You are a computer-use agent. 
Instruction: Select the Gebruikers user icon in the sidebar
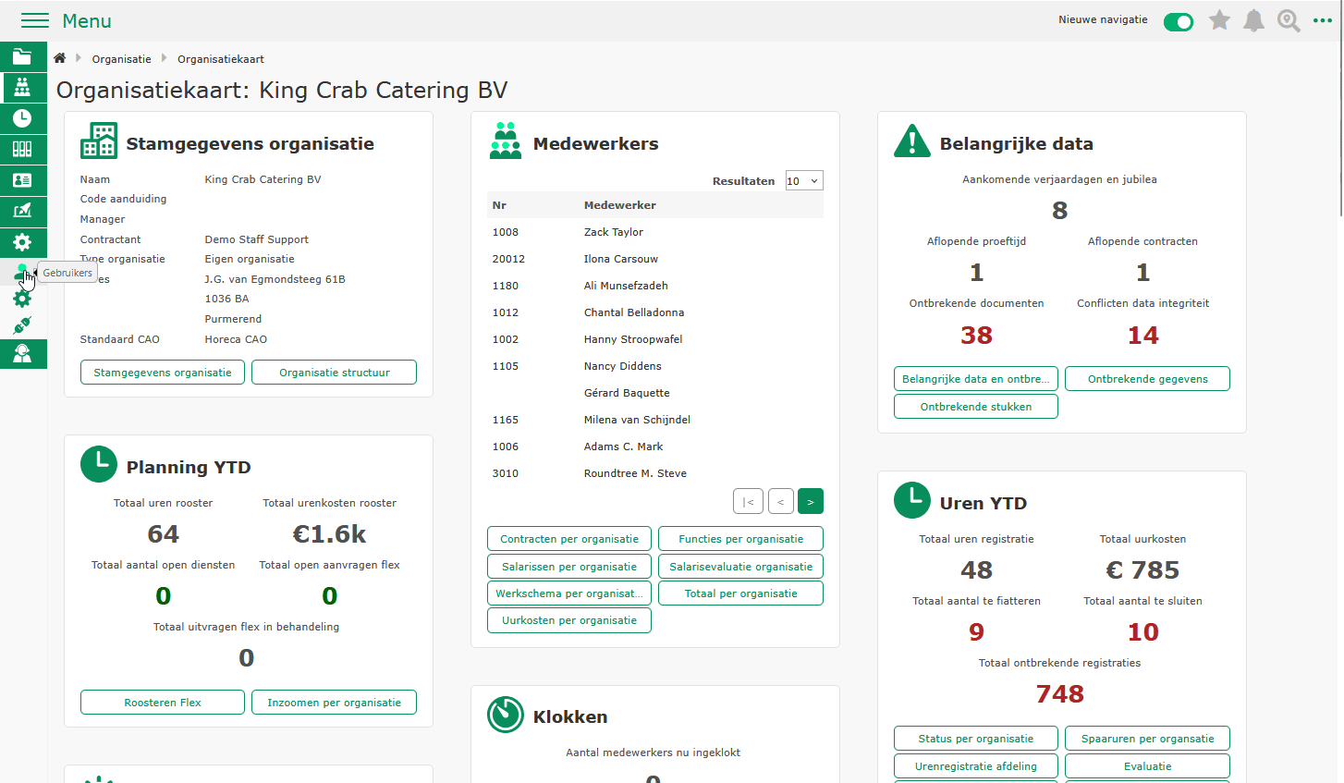[23, 273]
